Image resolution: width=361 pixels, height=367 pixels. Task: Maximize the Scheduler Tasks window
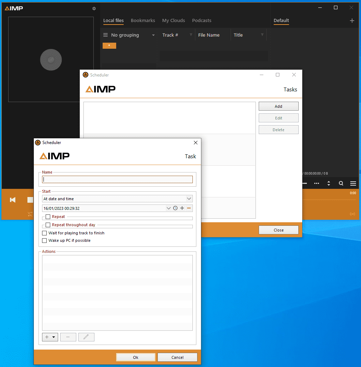278,75
